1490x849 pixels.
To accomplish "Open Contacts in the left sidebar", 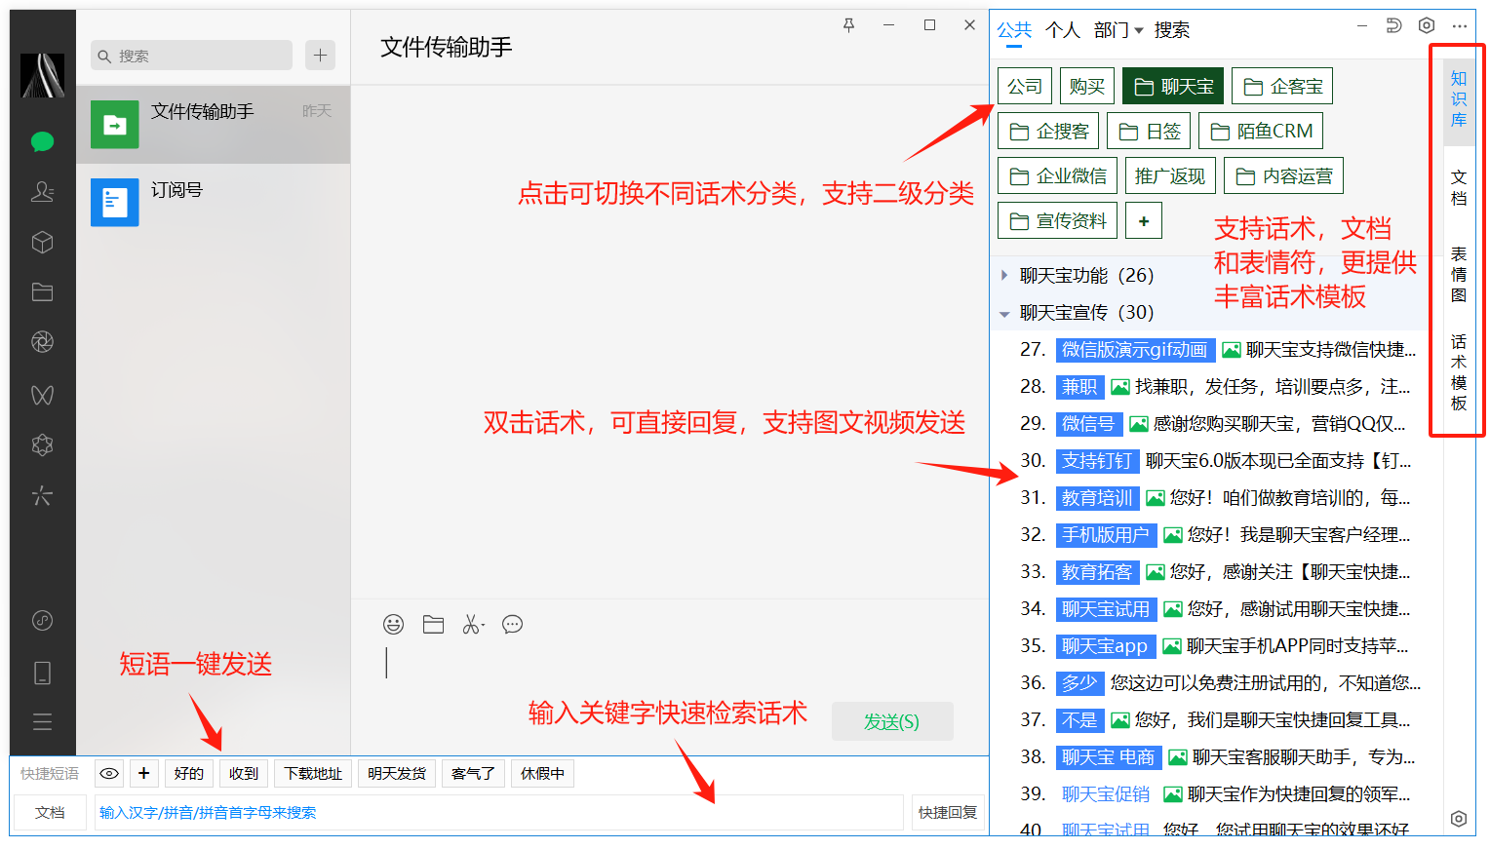I will click(42, 192).
